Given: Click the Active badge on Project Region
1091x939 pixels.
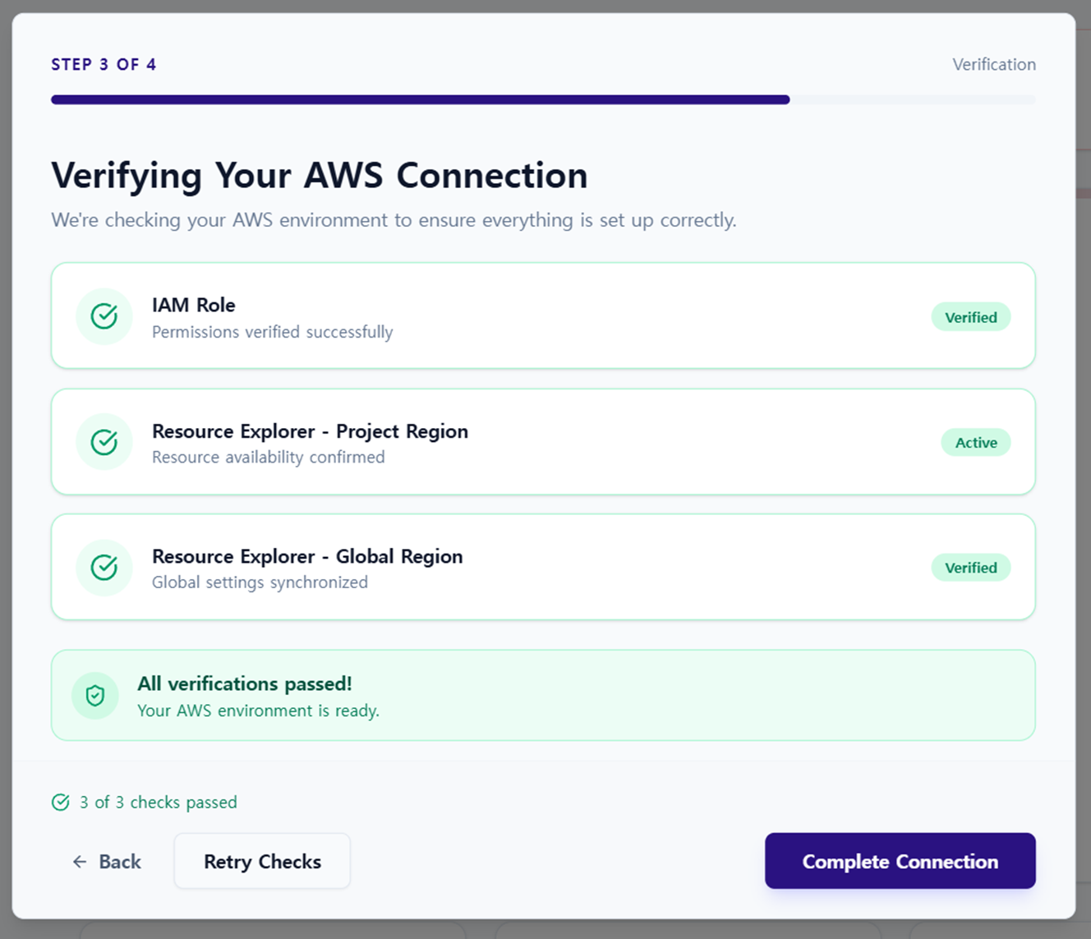Looking at the screenshot, I should (x=975, y=442).
